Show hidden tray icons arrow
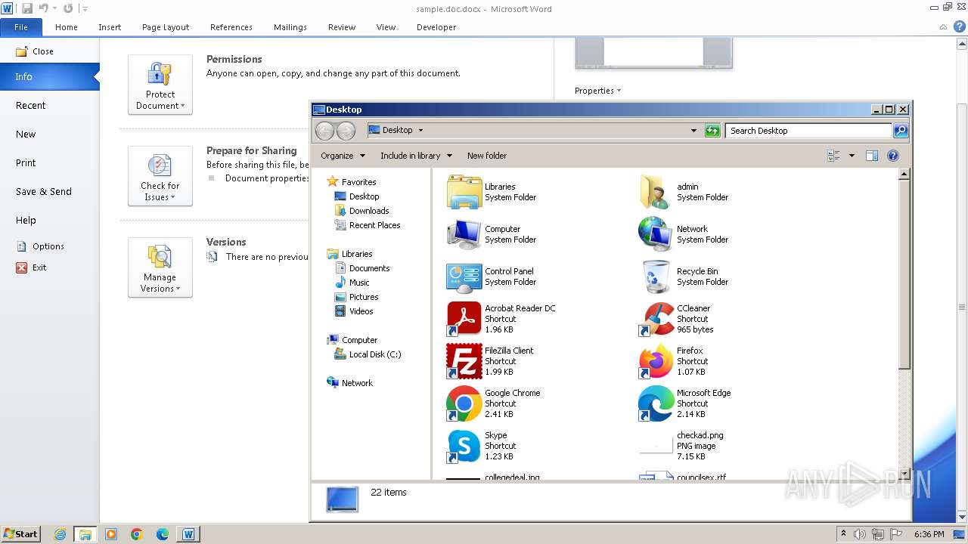The width and height of the screenshot is (968, 544). [843, 534]
